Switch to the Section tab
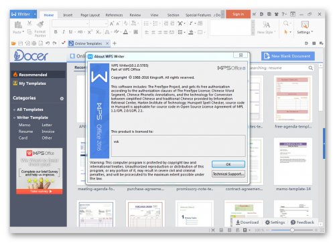This screenshot has height=243, width=335. click(x=173, y=15)
